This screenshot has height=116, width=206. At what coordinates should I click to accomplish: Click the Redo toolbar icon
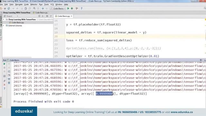pos(17,9)
